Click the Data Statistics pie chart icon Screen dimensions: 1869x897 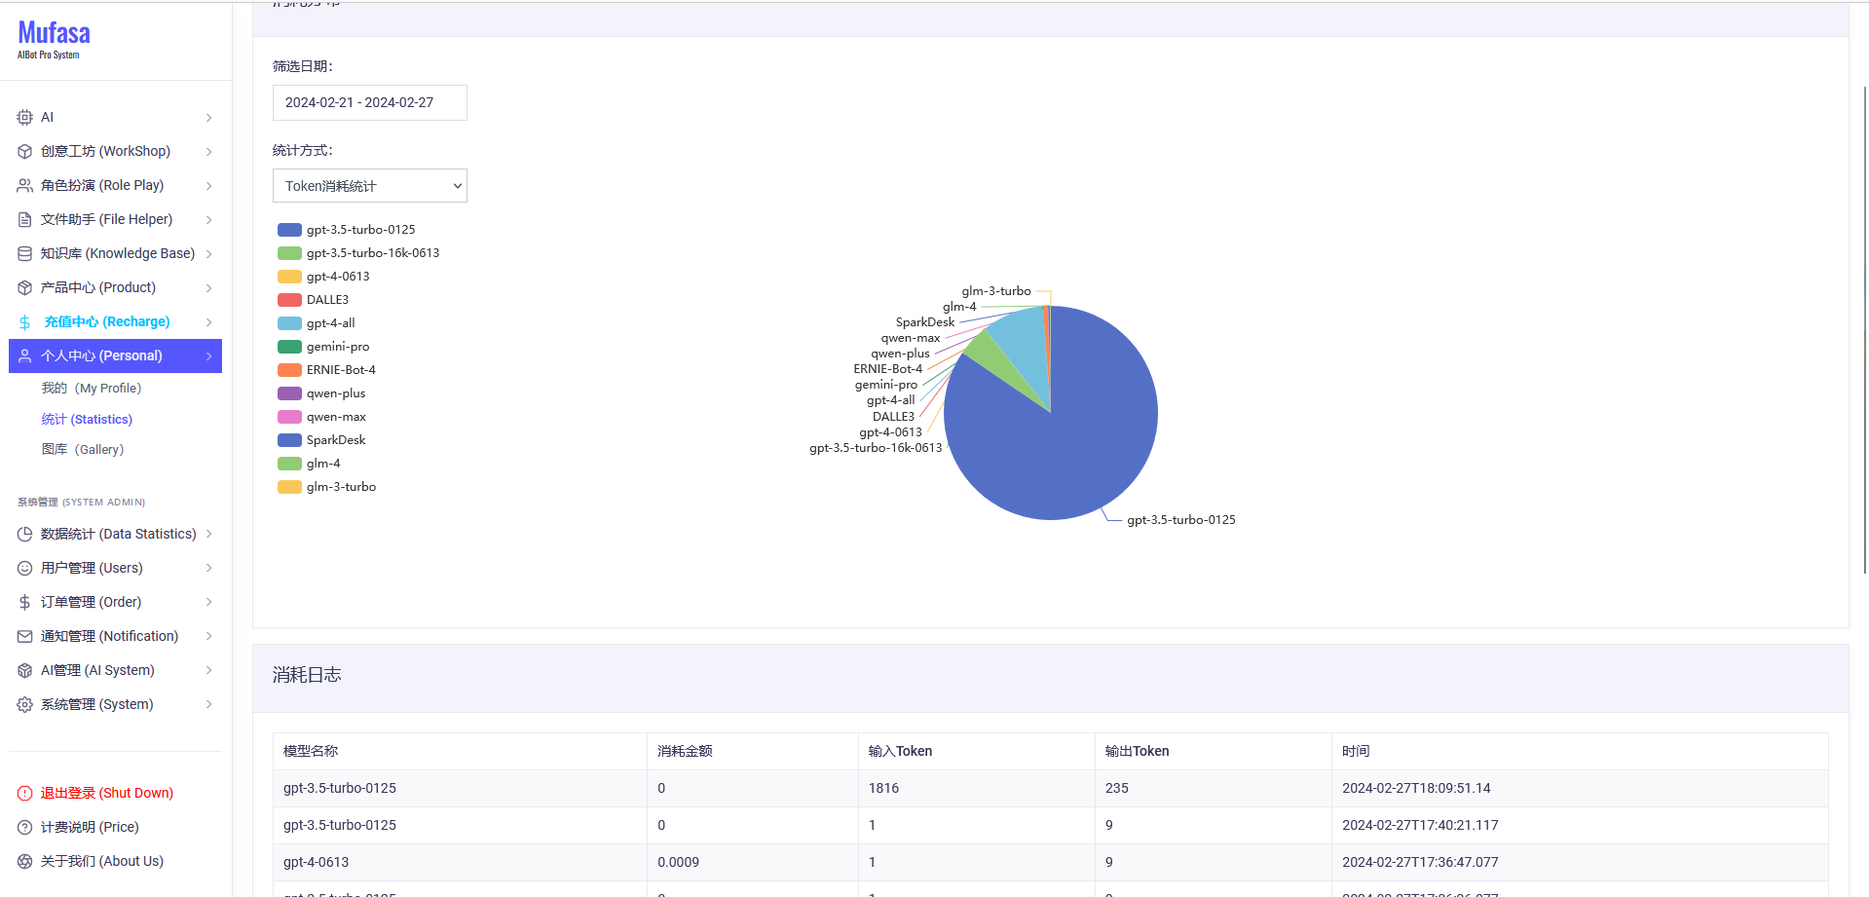25,535
